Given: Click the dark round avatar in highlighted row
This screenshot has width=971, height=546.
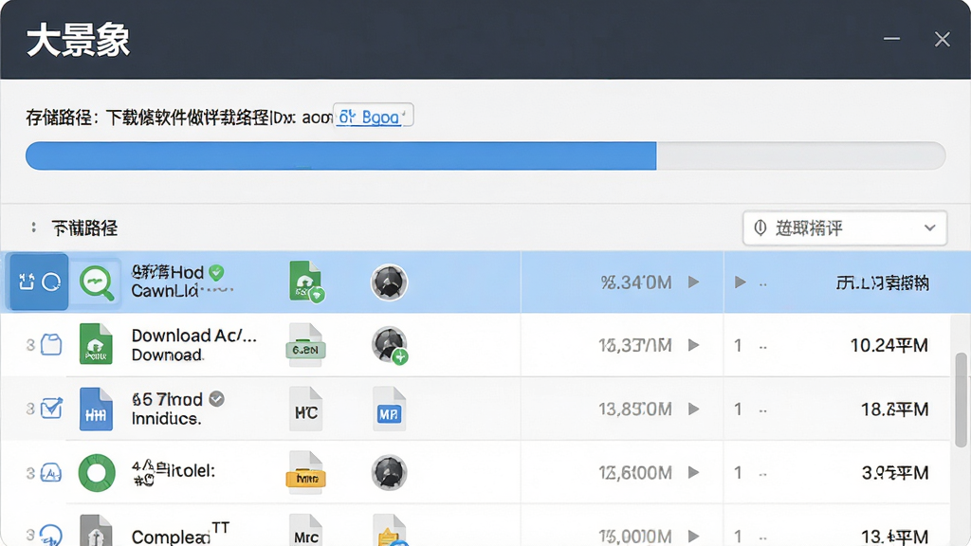Looking at the screenshot, I should pos(389,282).
